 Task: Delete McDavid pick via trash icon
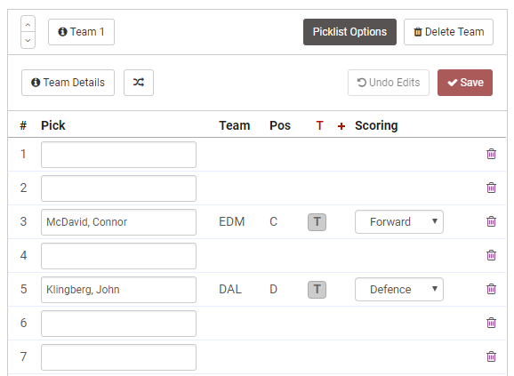tap(491, 221)
